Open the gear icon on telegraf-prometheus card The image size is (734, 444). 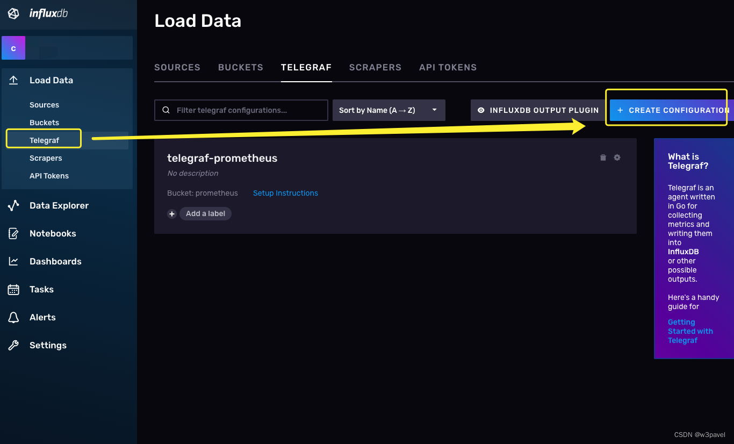pyautogui.click(x=617, y=157)
